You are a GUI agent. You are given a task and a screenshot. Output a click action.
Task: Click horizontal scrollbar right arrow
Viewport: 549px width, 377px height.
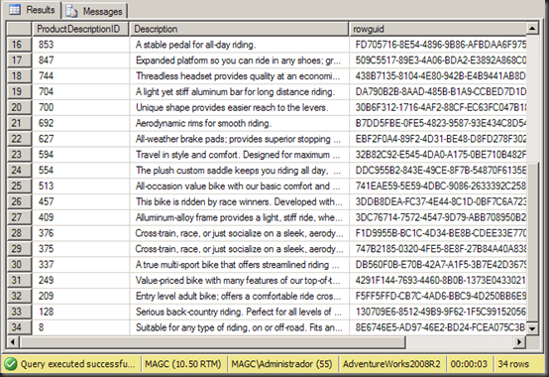pyautogui.click(x=519, y=341)
